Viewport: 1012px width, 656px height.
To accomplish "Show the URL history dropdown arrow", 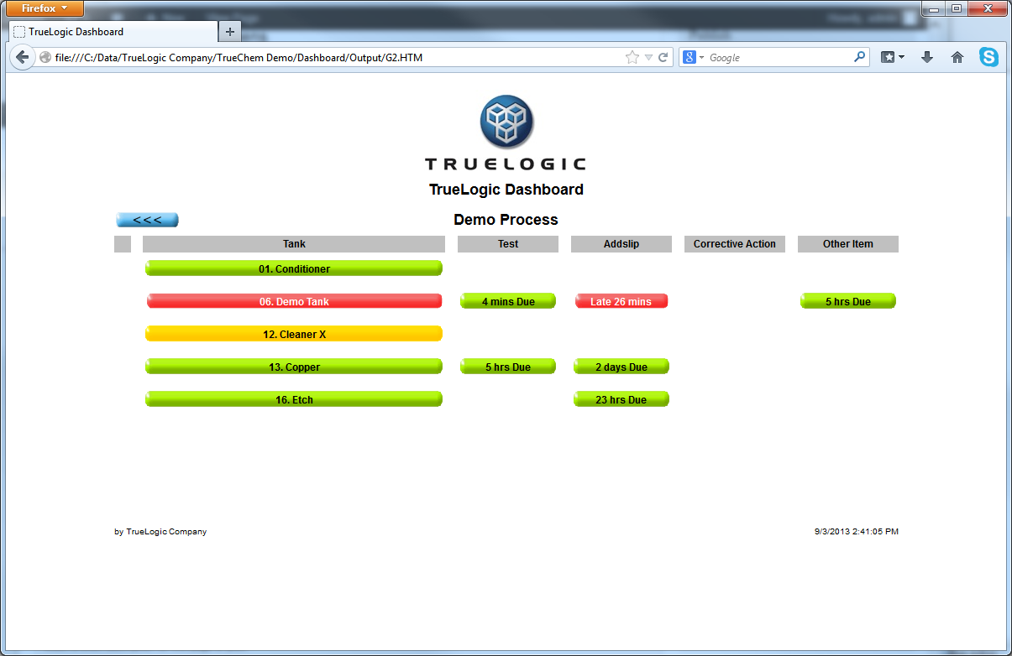I will click(648, 57).
